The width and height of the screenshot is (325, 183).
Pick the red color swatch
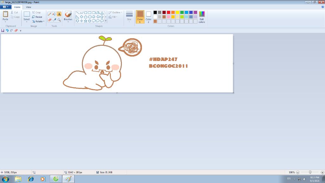pos(169,12)
